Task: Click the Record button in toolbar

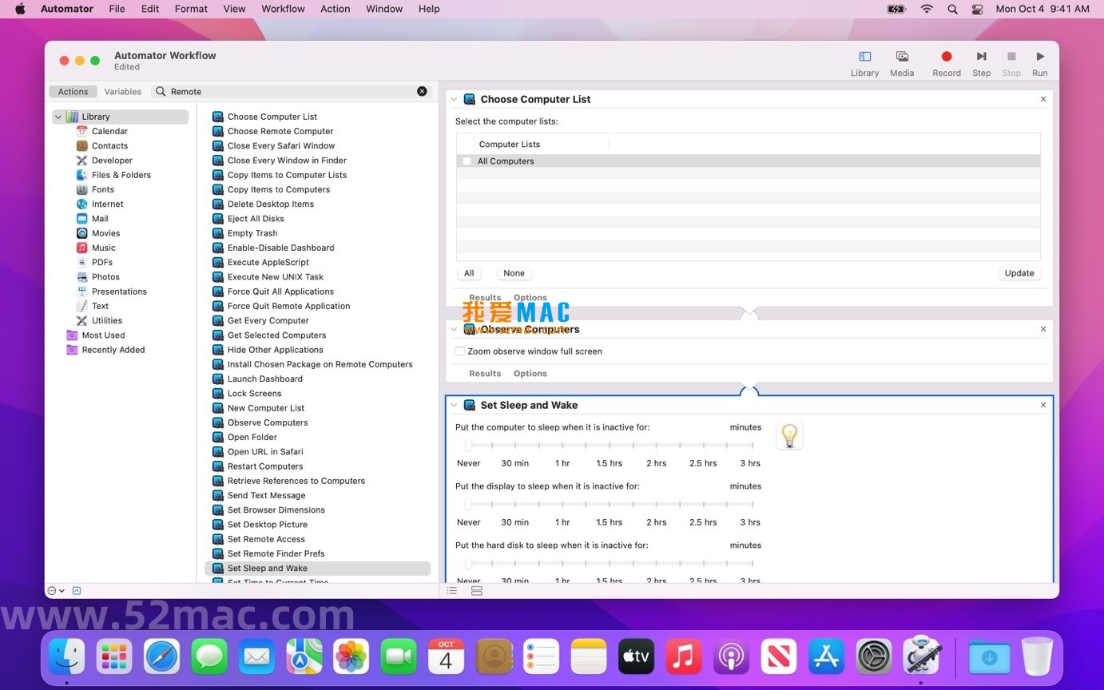Action: click(946, 57)
